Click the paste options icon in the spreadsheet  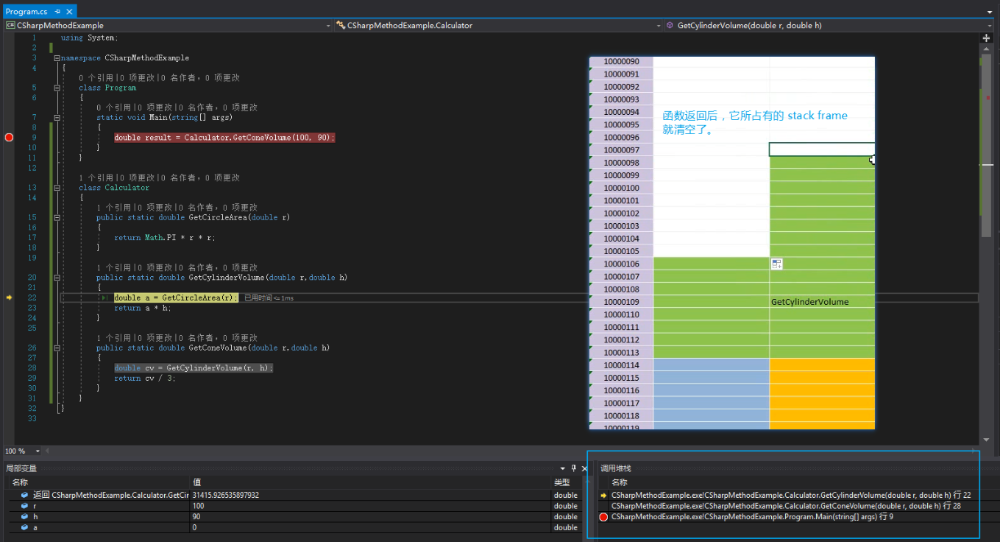(x=776, y=264)
